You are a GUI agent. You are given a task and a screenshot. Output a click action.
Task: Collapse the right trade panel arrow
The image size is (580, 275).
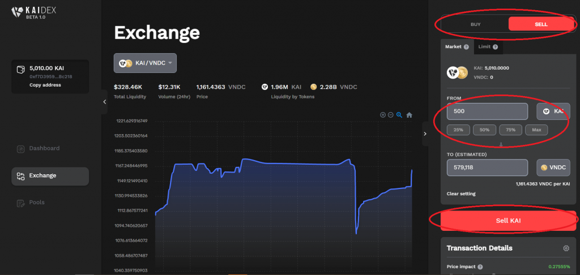tap(425, 134)
